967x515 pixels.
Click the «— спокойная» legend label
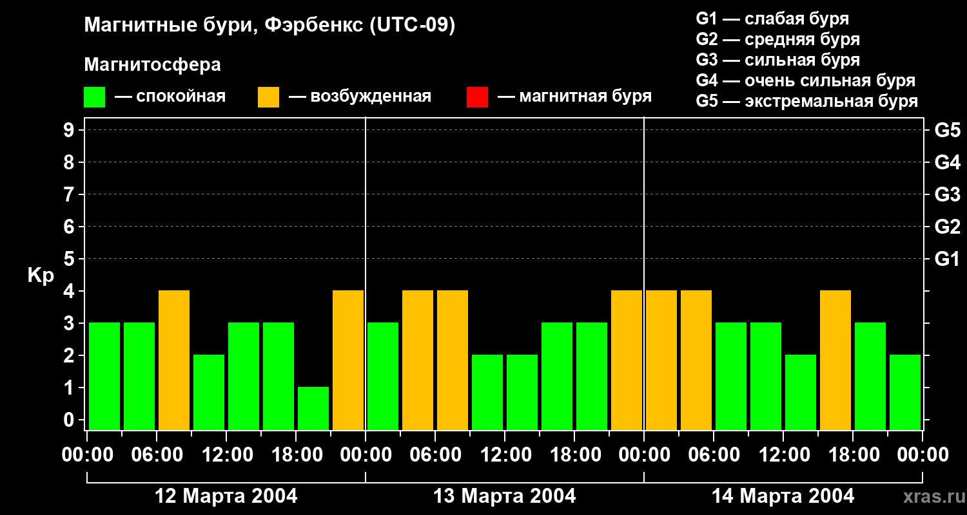click(x=170, y=97)
